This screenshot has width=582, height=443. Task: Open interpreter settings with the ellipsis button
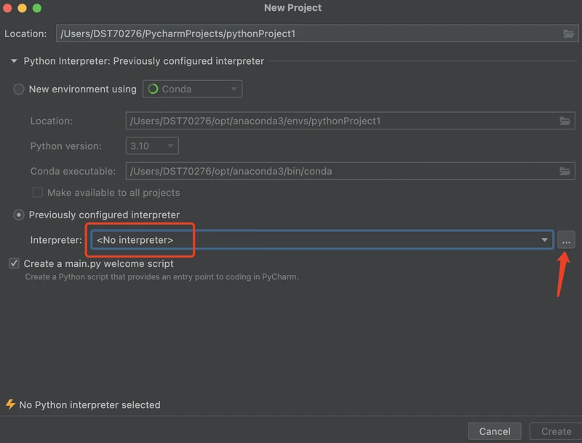566,240
